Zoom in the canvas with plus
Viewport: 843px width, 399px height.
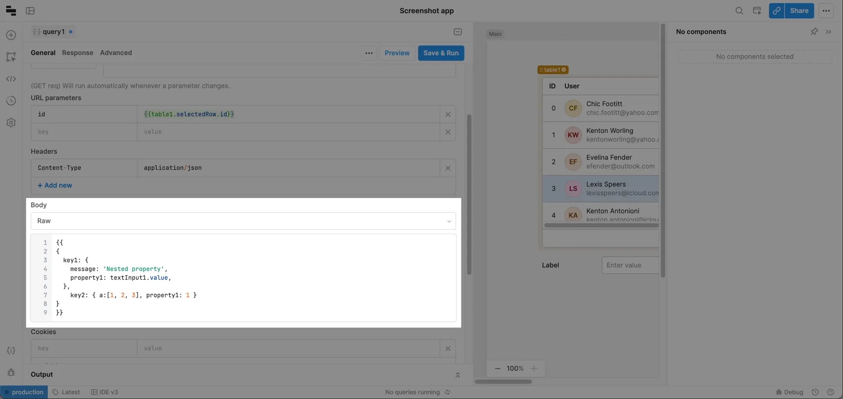[x=534, y=369]
